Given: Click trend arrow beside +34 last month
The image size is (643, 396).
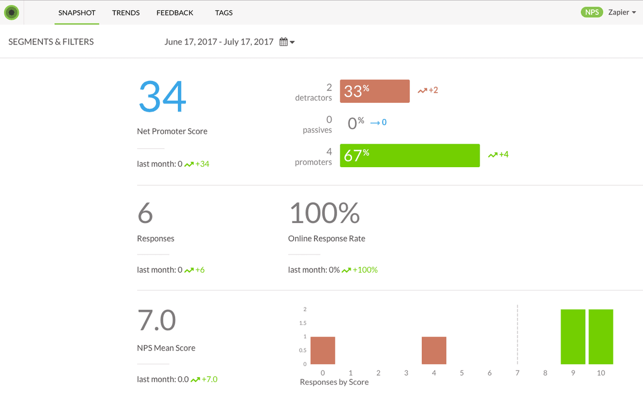Looking at the screenshot, I should (189, 165).
